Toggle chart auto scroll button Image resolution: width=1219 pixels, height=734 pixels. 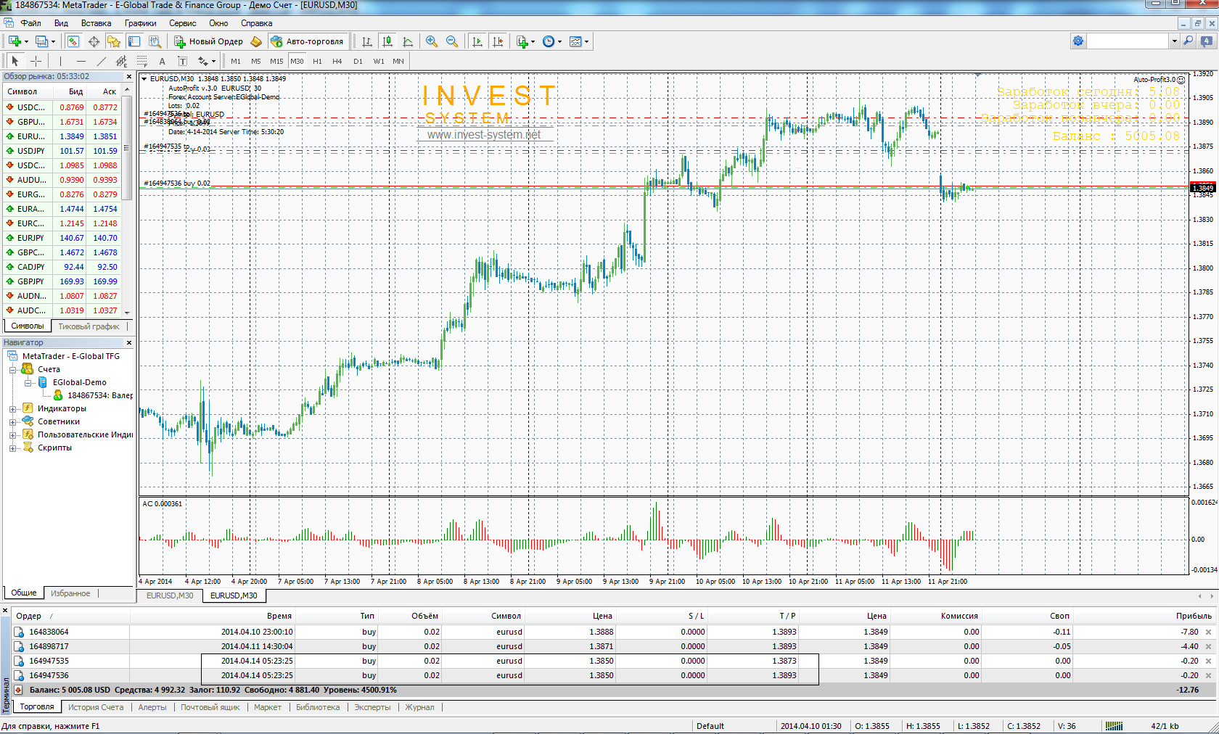[x=477, y=41]
